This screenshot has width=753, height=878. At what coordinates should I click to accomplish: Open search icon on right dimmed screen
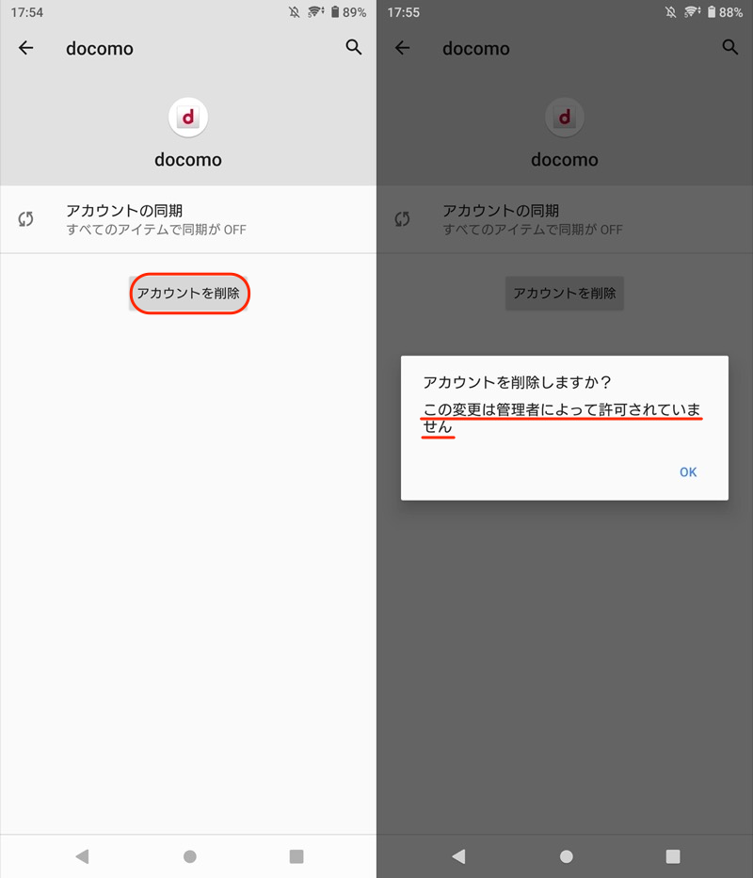click(730, 48)
